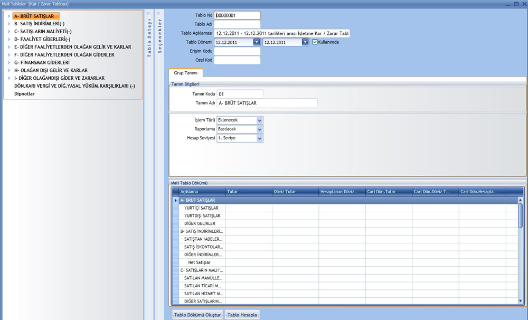Click the grid scrollbar down arrow
Screen dimensions: 528x320
point(521,301)
